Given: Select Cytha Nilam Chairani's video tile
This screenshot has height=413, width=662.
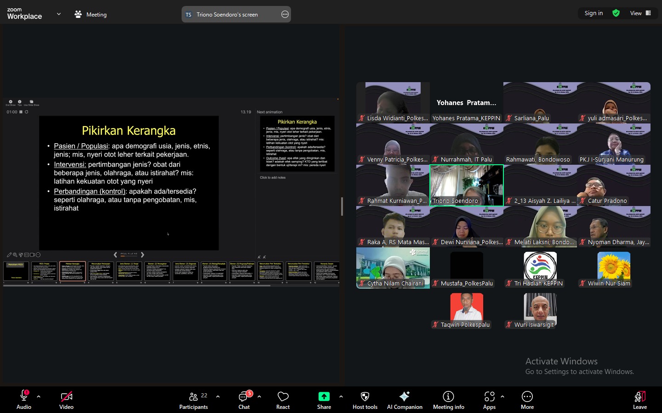Looking at the screenshot, I should [x=393, y=268].
